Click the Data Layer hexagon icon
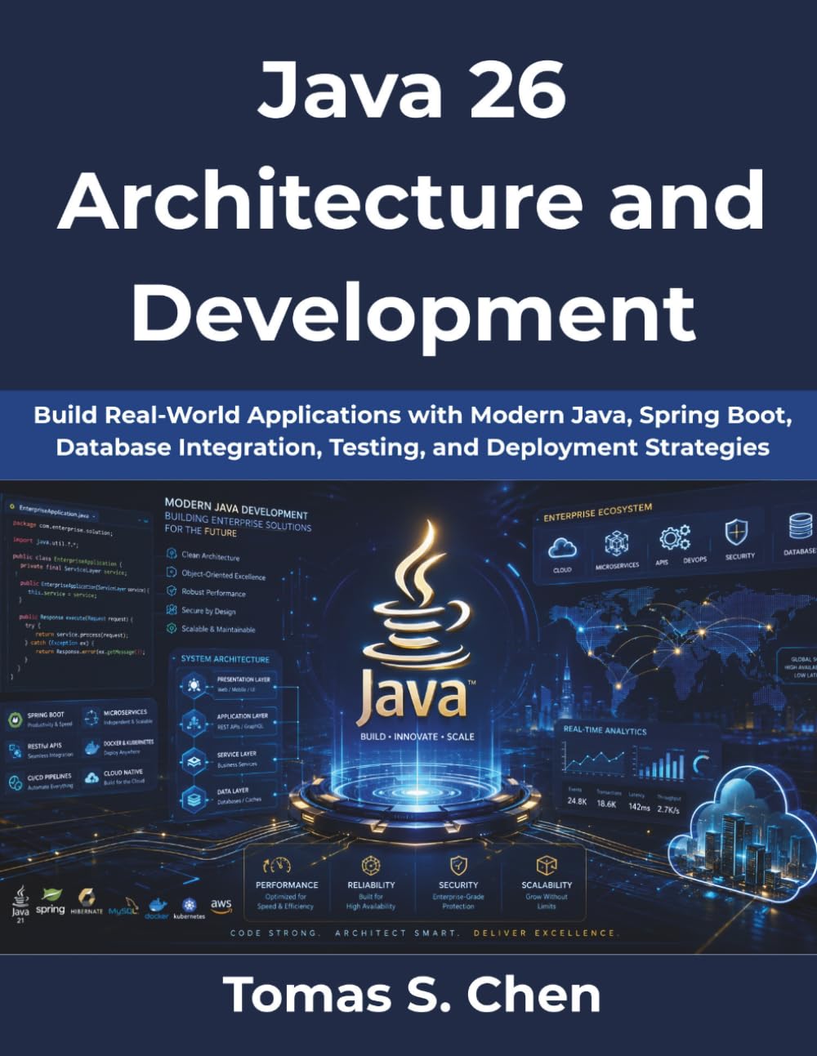817x1056 pixels. [194, 799]
